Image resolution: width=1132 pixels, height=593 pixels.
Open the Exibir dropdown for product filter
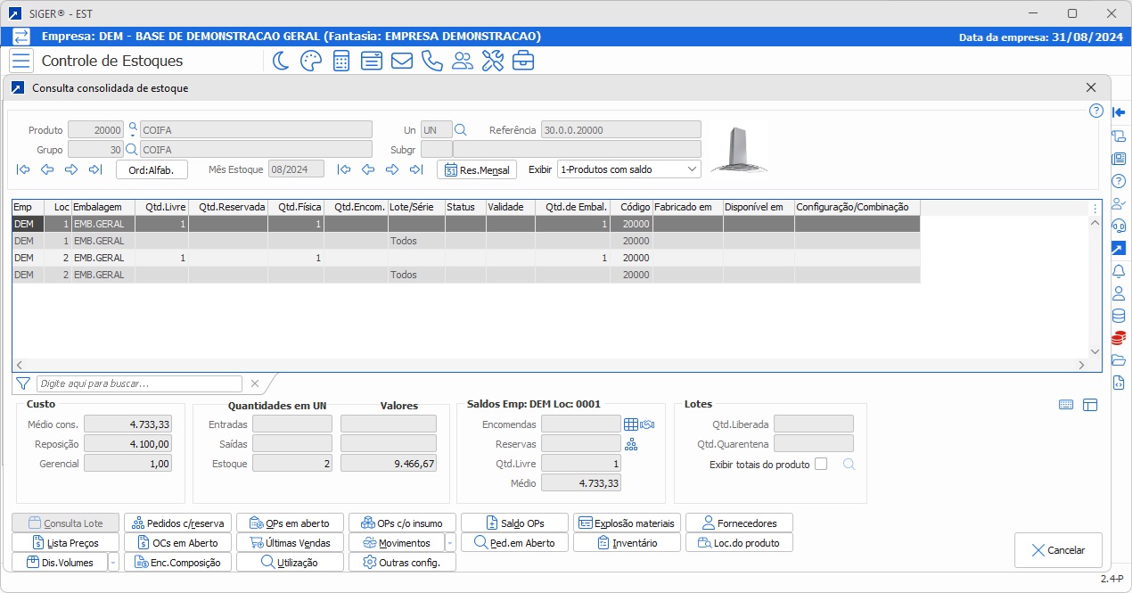(628, 169)
